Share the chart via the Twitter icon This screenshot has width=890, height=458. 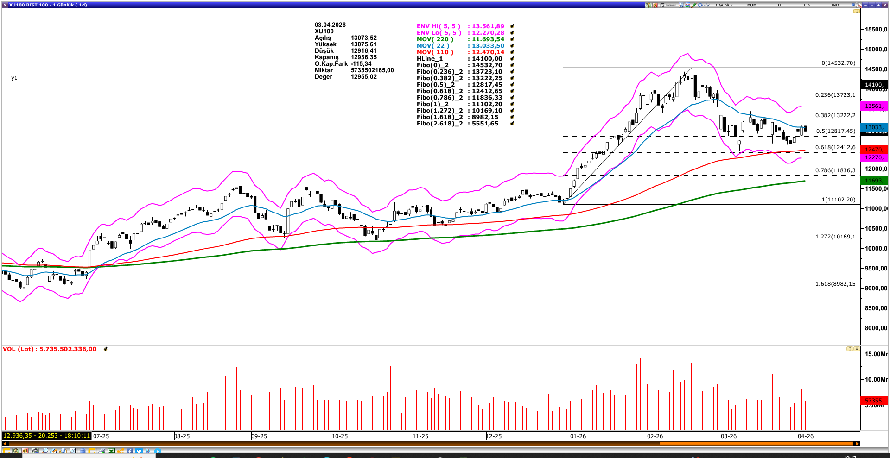[x=139, y=451]
